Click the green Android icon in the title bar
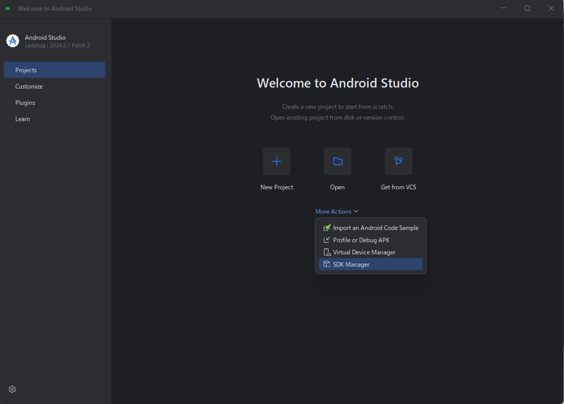The width and height of the screenshot is (564, 404). click(8, 8)
